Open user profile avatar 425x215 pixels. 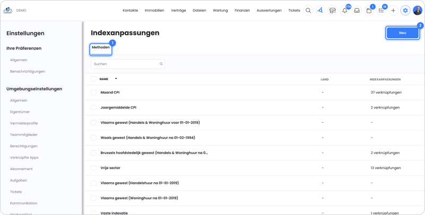(x=418, y=11)
